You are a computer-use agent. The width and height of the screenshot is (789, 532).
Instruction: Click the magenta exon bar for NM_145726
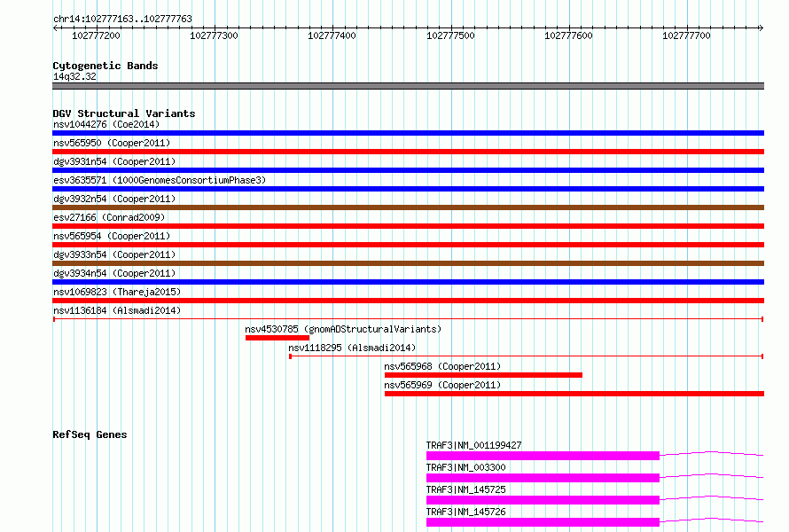point(543,522)
